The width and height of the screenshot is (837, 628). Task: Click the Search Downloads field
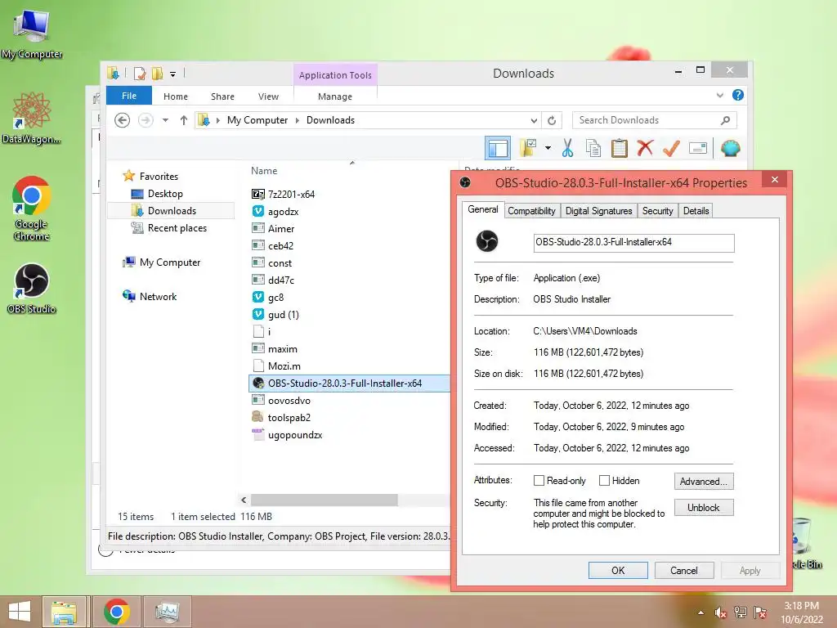(654, 120)
